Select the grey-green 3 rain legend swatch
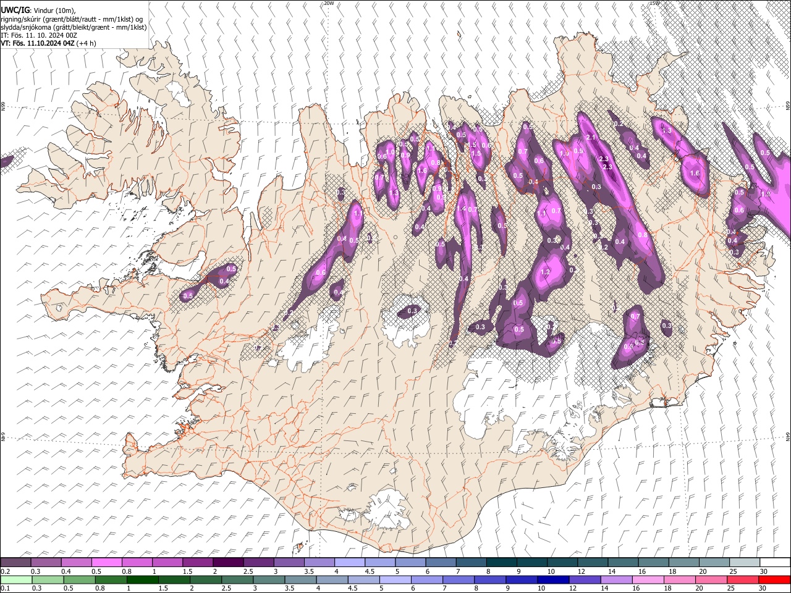 (x=269, y=579)
